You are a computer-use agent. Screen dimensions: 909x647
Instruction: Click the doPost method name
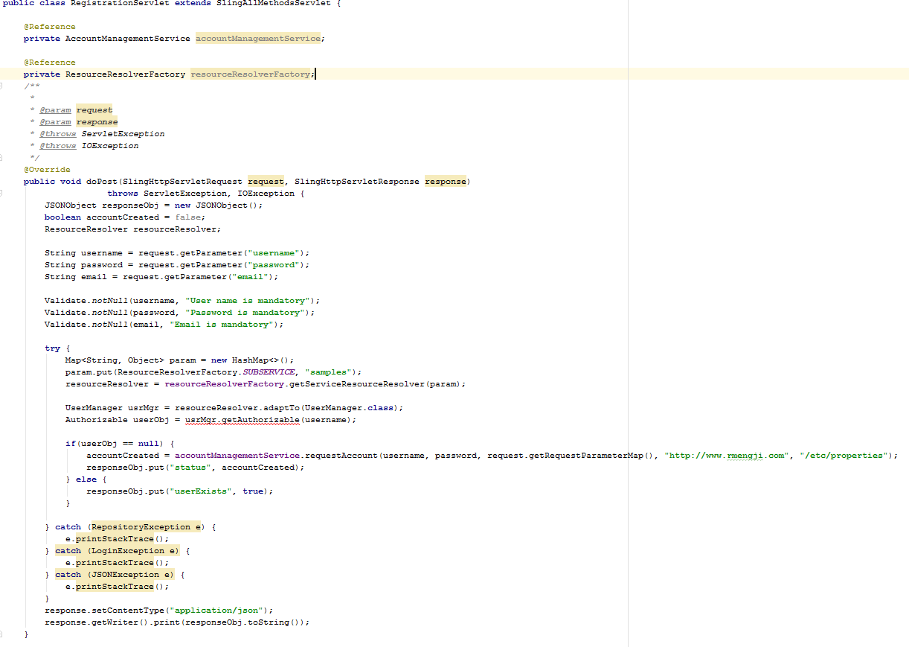102,182
